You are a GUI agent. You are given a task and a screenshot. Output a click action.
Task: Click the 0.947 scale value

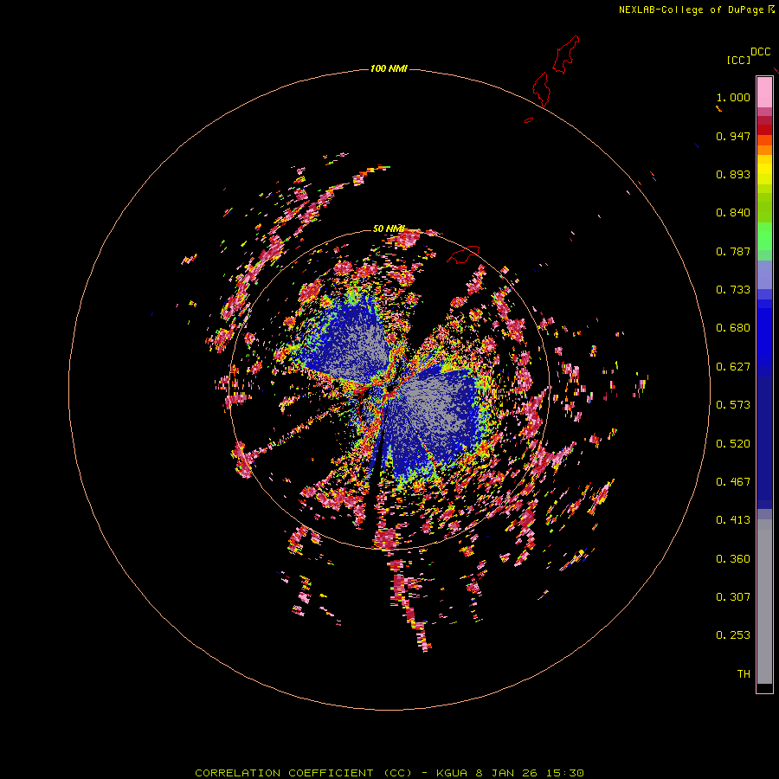pyautogui.click(x=733, y=136)
